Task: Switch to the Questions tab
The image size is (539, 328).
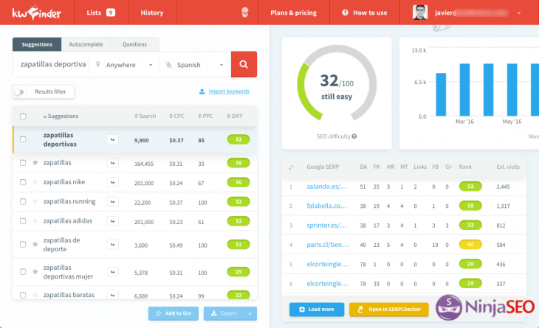Action: [134, 45]
